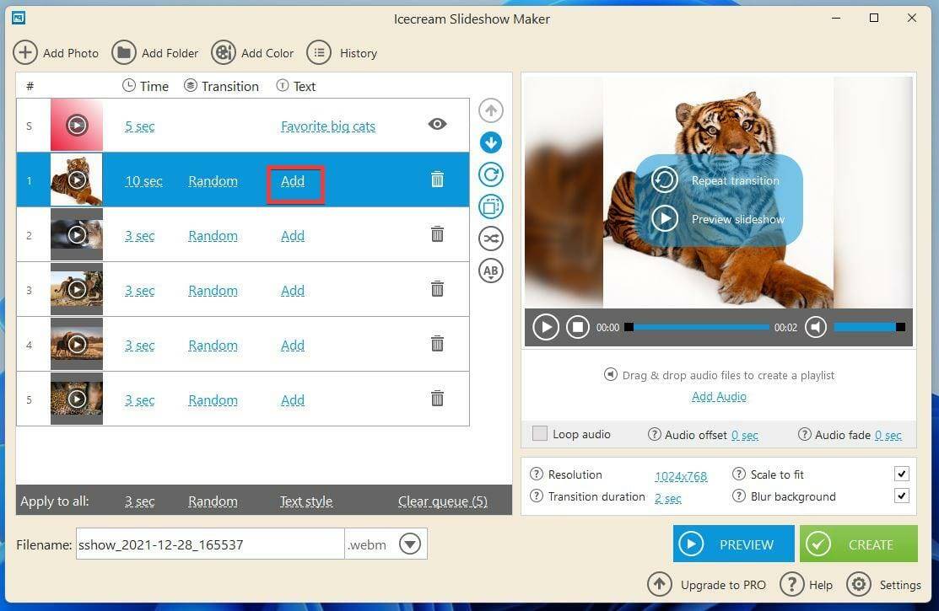Adjust the volume slider in player
The height and width of the screenshot is (611, 939).
click(869, 327)
